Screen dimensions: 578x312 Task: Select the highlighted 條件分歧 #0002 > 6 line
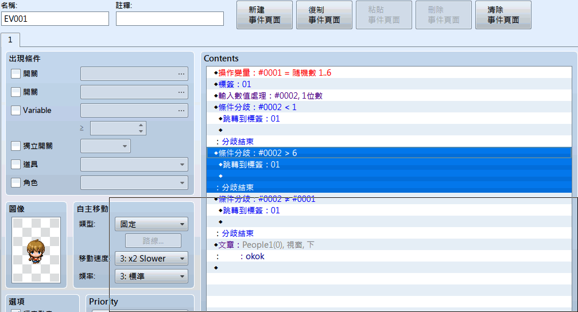389,153
